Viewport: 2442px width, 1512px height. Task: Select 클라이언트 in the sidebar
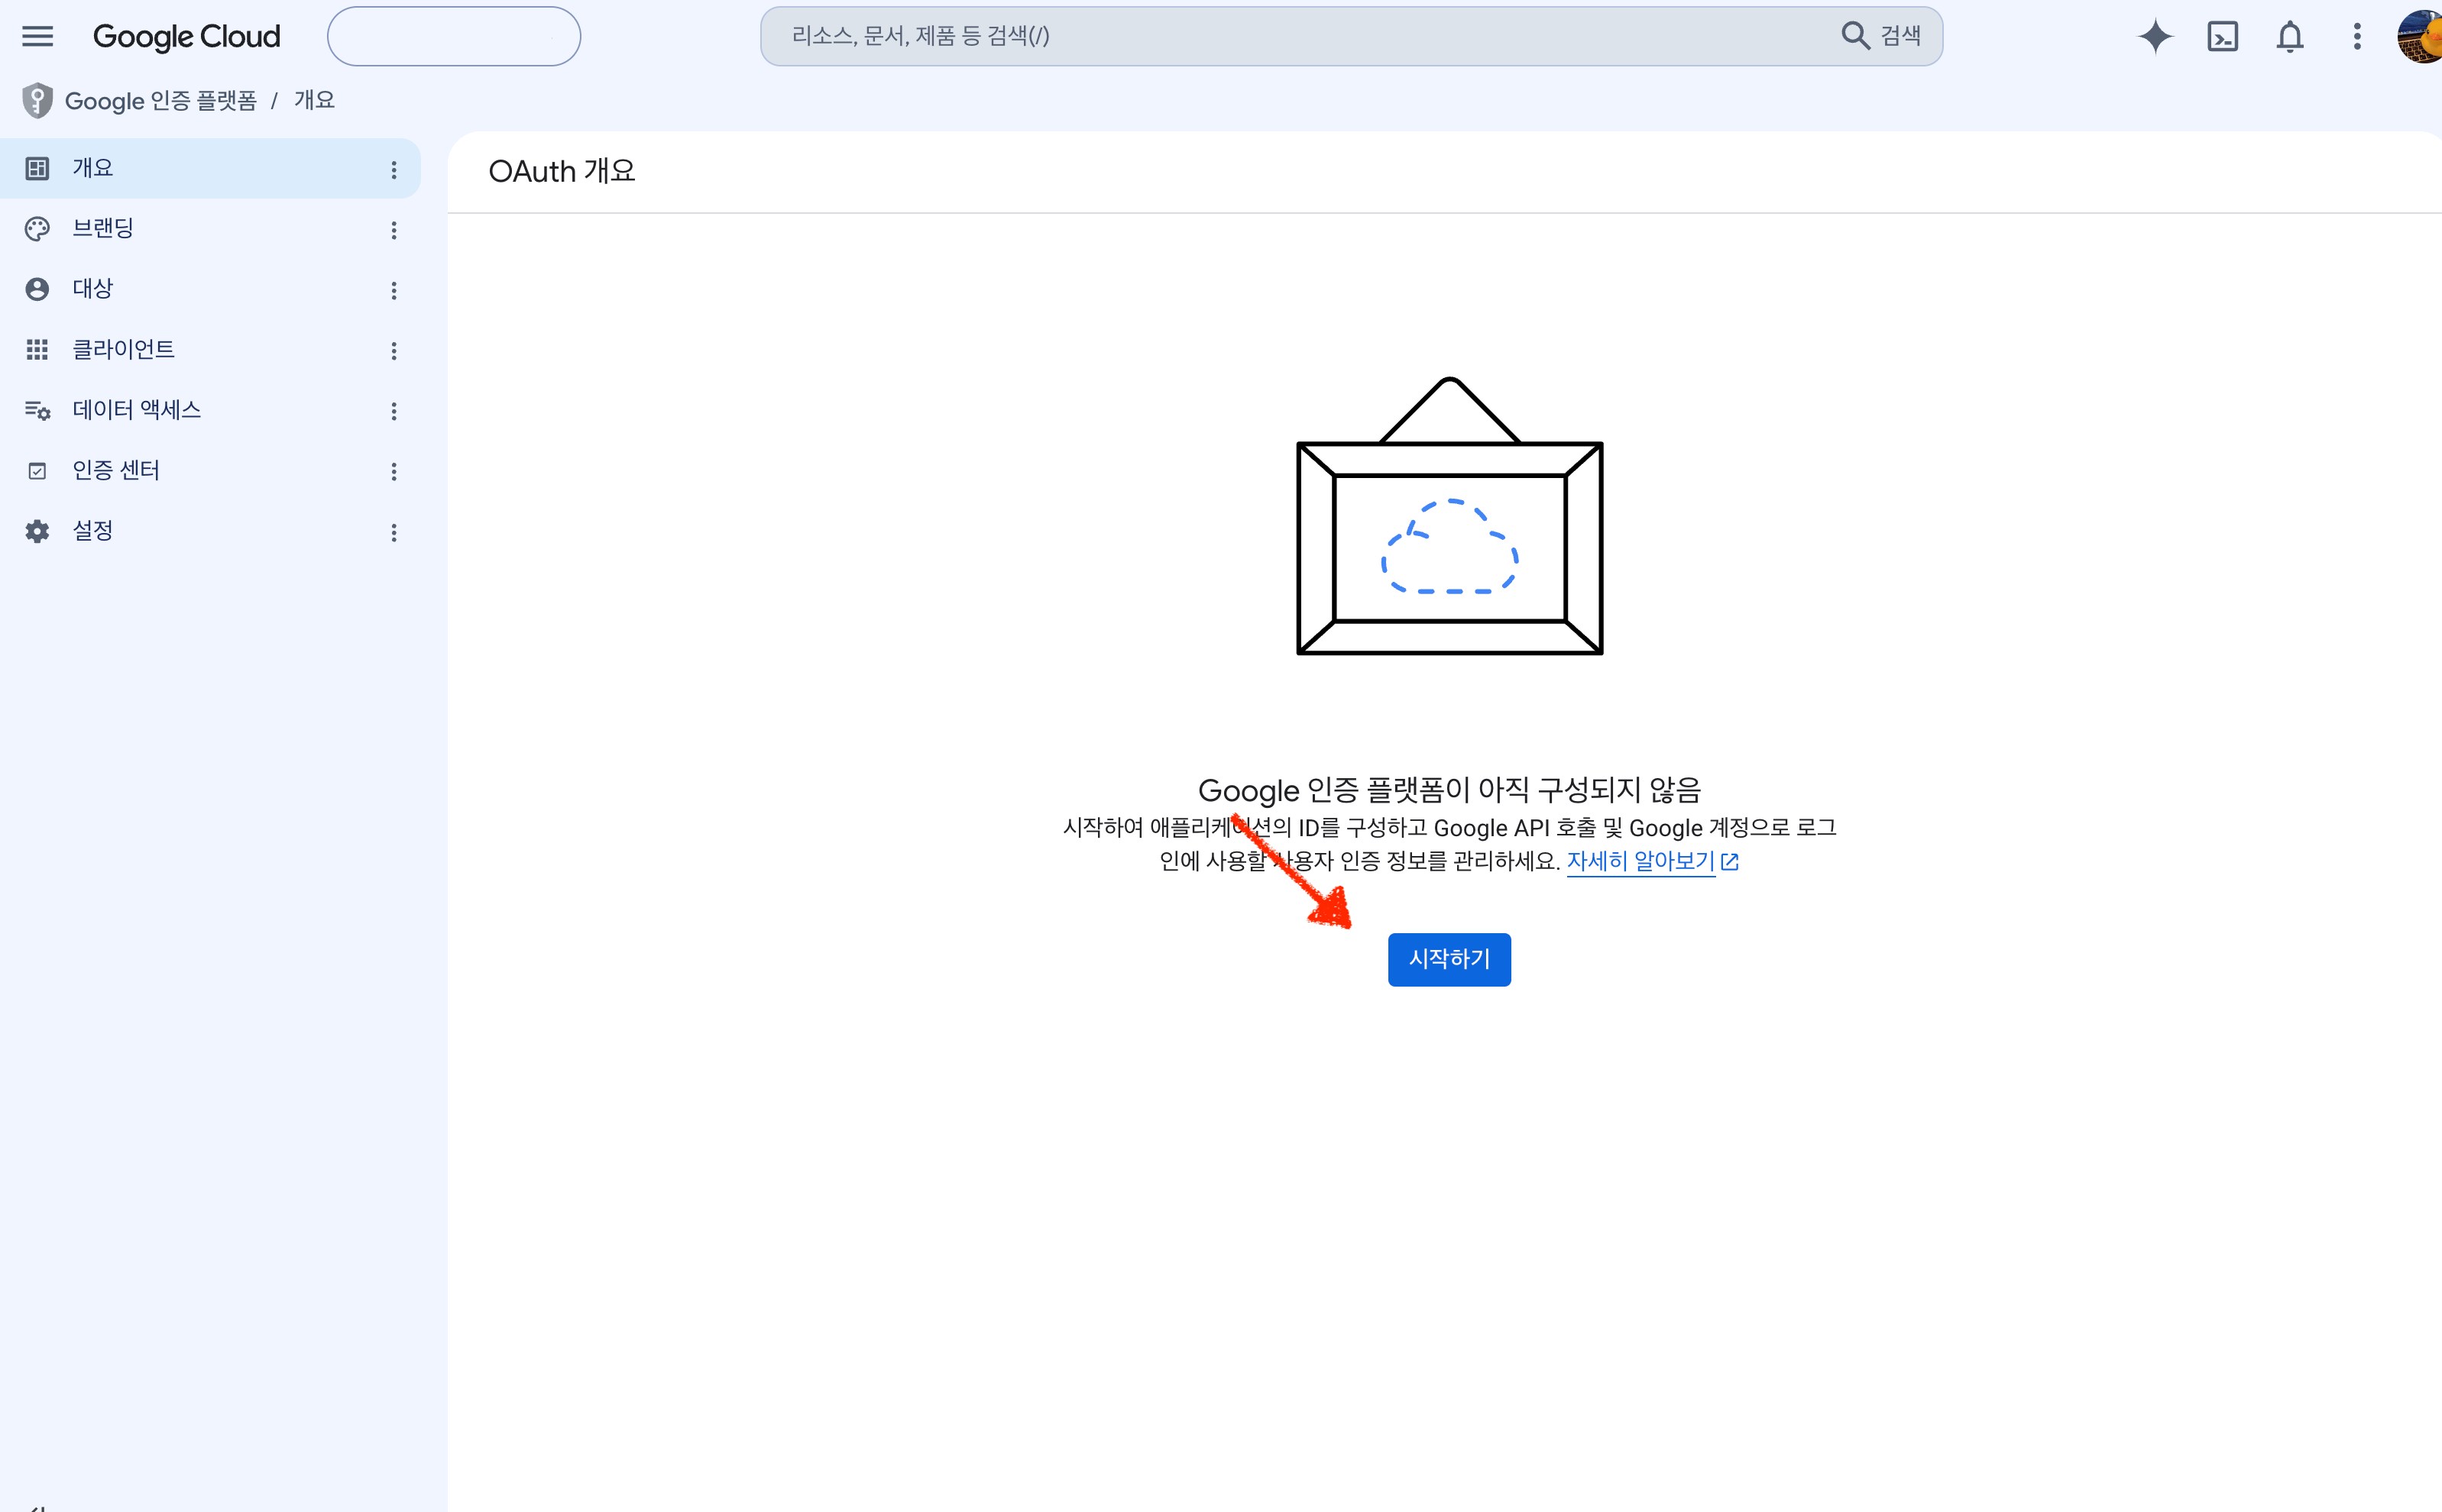[210, 350]
